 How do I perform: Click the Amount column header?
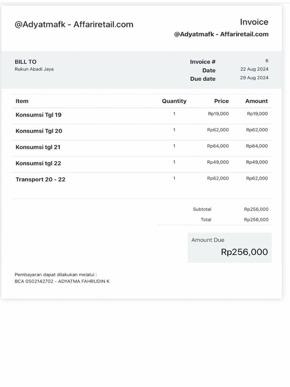tap(256, 101)
